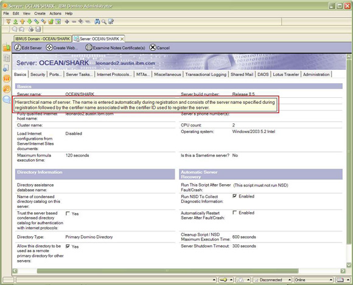Image resolution: width=353 pixels, height=285 pixels.
Task: Open the Create menu
Action: [x=40, y=13]
